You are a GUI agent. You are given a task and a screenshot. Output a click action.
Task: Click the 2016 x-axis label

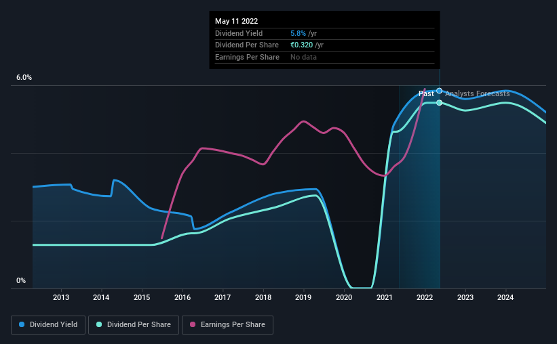(183, 297)
